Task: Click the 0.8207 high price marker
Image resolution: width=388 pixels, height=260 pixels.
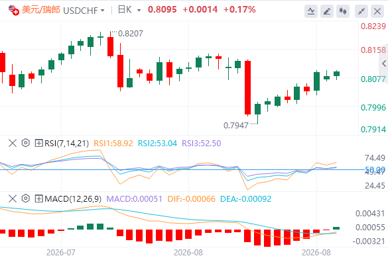Action: (131, 33)
